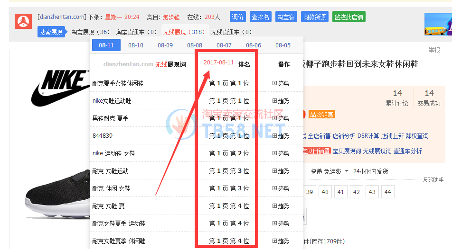Click the 举报 report link
The image size is (452, 249).
[x=434, y=50]
